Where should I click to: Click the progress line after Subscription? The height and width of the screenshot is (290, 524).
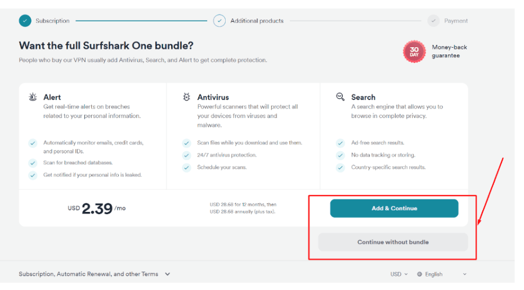[x=141, y=21]
